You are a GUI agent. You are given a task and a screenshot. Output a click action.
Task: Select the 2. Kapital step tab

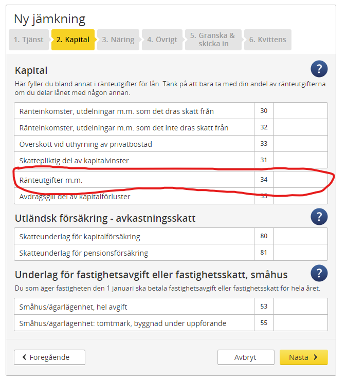pyautogui.click(x=73, y=40)
